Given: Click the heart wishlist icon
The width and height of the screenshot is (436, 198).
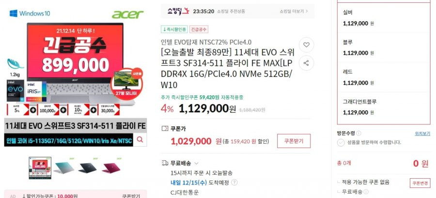Looking at the screenshot, I should [306, 45].
